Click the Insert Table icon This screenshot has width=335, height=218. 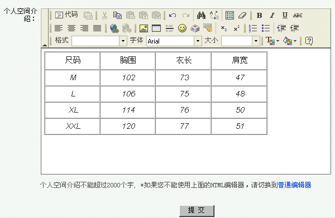156,28
